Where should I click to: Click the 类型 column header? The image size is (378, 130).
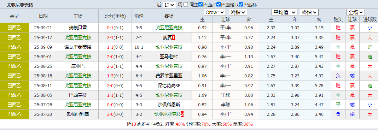pyautogui.click(x=14, y=16)
